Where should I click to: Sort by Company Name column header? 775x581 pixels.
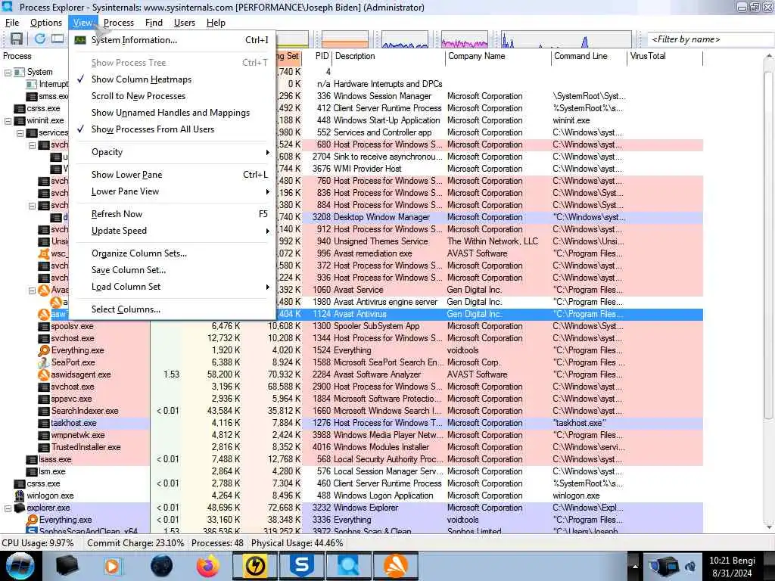[477, 56]
